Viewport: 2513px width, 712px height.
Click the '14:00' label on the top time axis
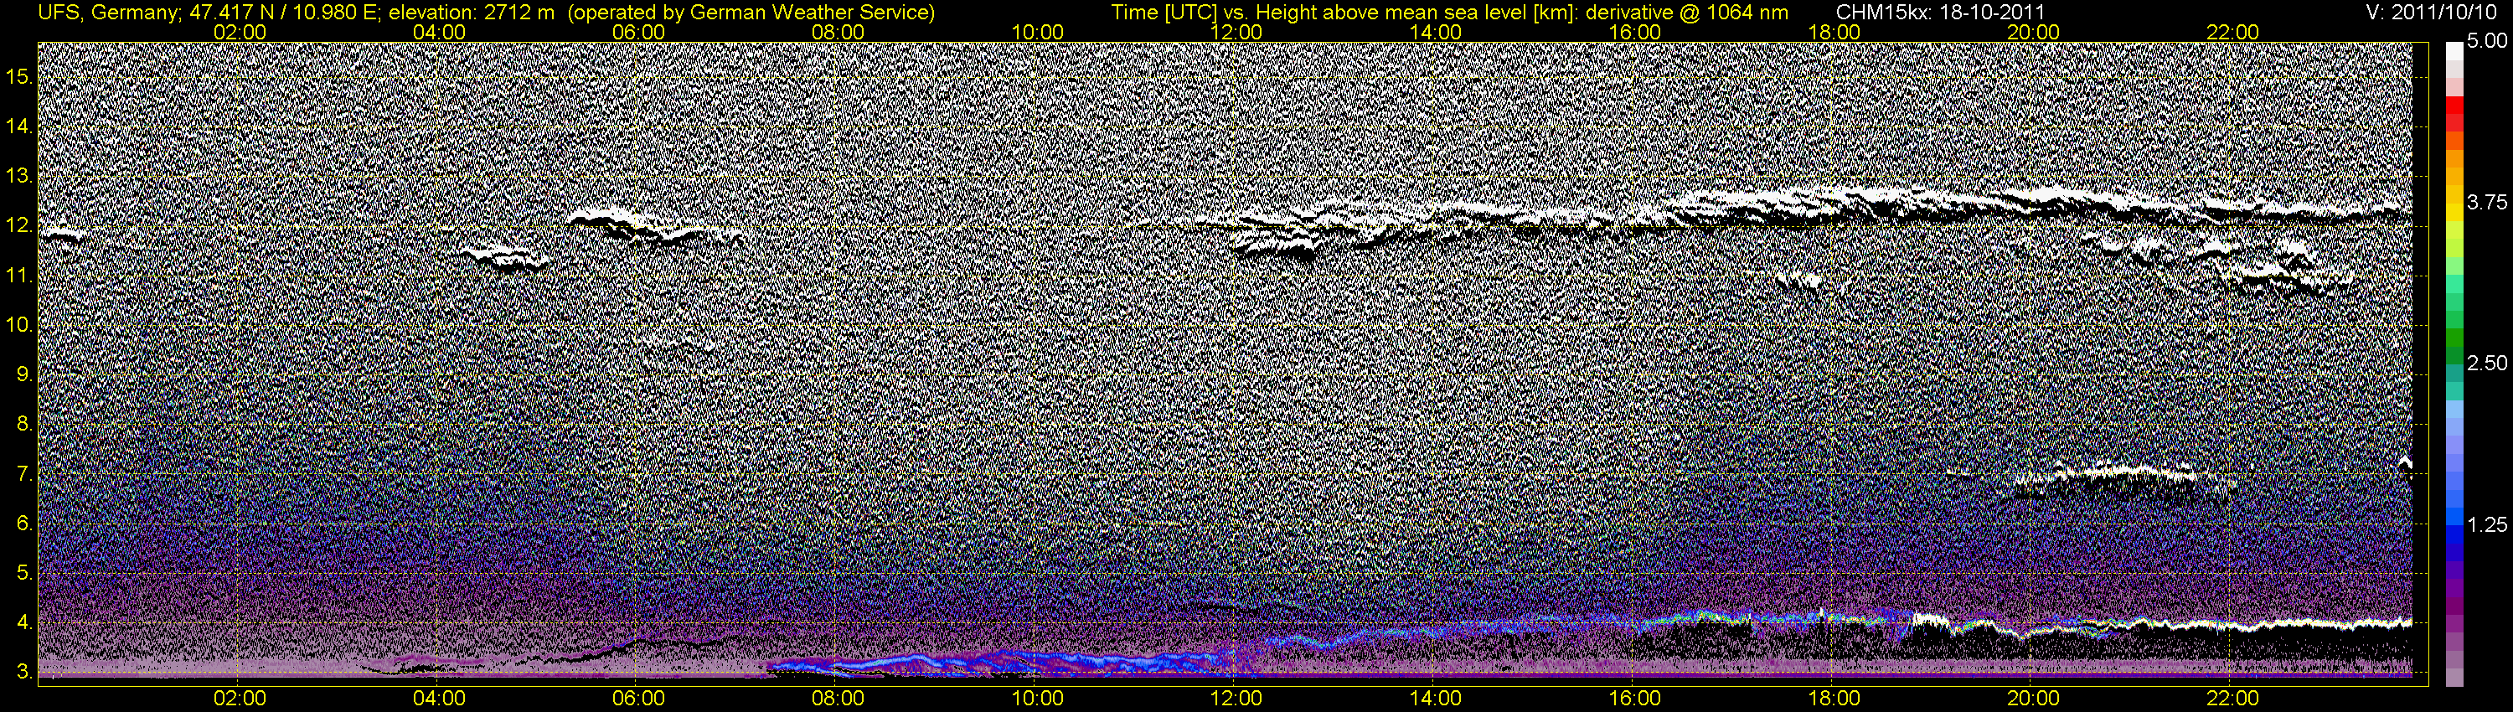[1436, 32]
